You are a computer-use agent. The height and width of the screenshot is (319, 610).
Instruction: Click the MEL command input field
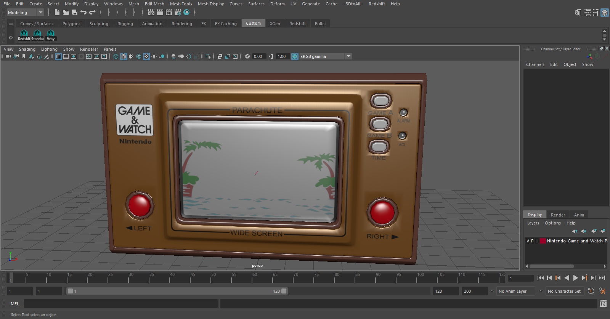(121, 304)
